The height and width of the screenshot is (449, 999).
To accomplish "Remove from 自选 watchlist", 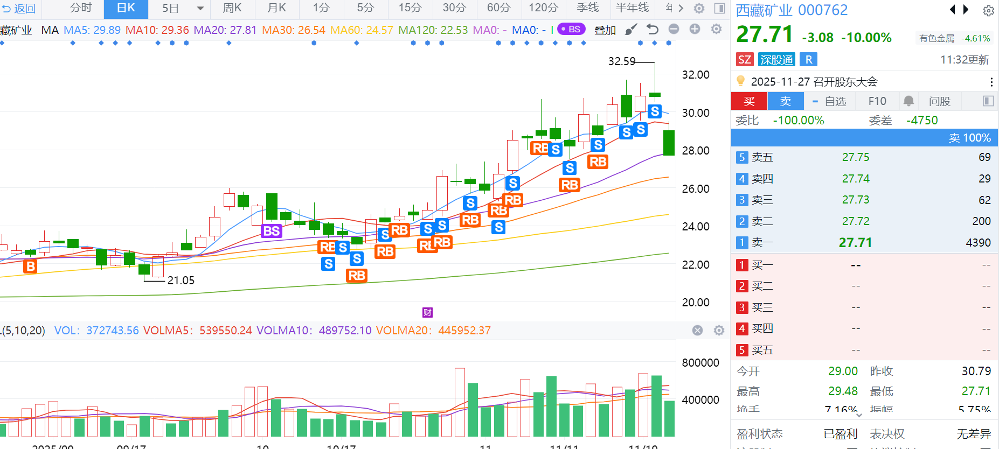I will (829, 101).
